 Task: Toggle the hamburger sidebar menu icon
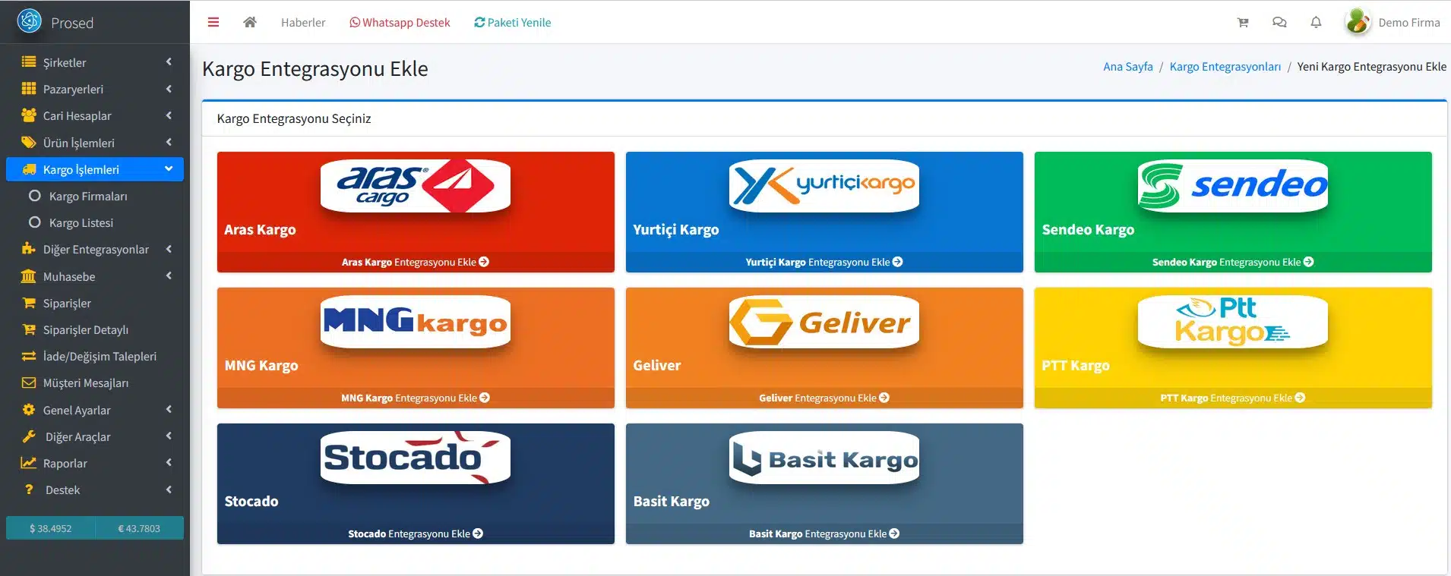pyautogui.click(x=213, y=23)
